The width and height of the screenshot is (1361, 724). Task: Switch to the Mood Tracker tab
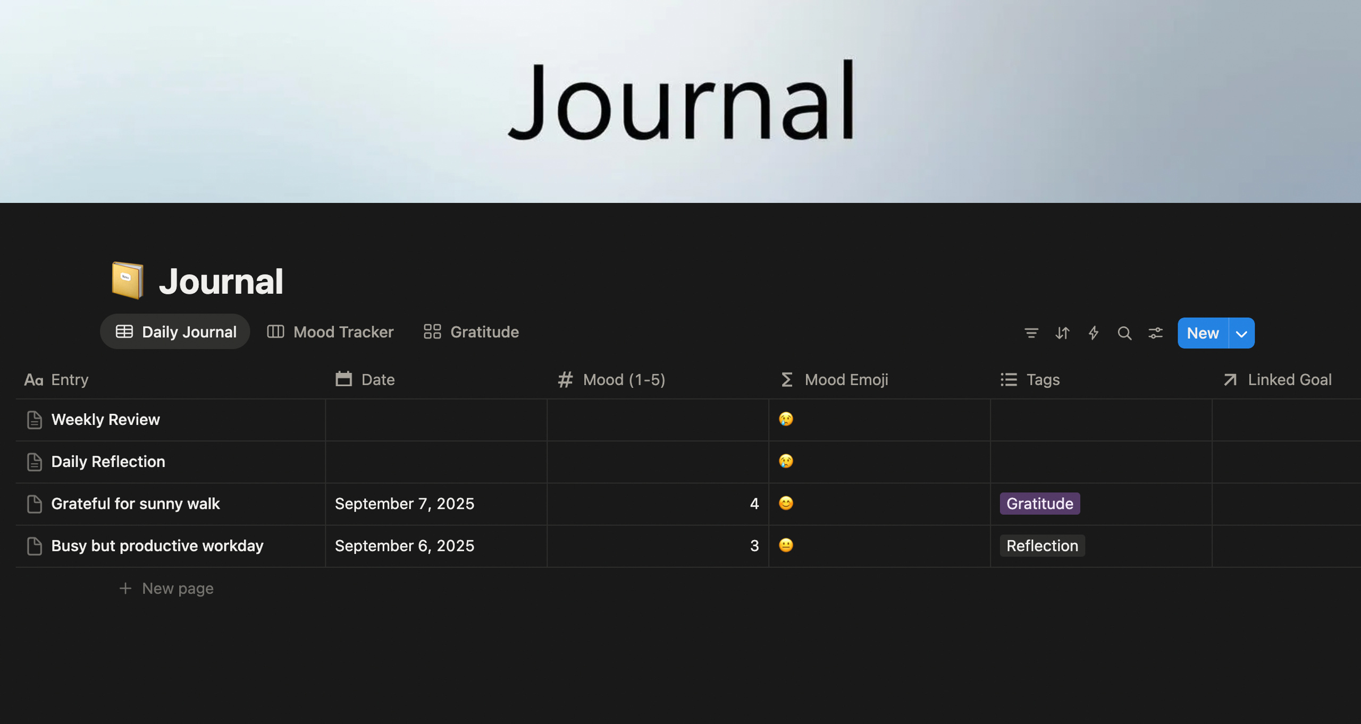pos(330,332)
